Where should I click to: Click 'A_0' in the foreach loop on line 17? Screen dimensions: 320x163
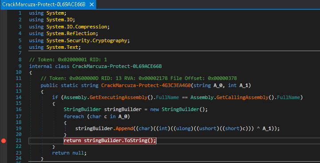click(123, 116)
